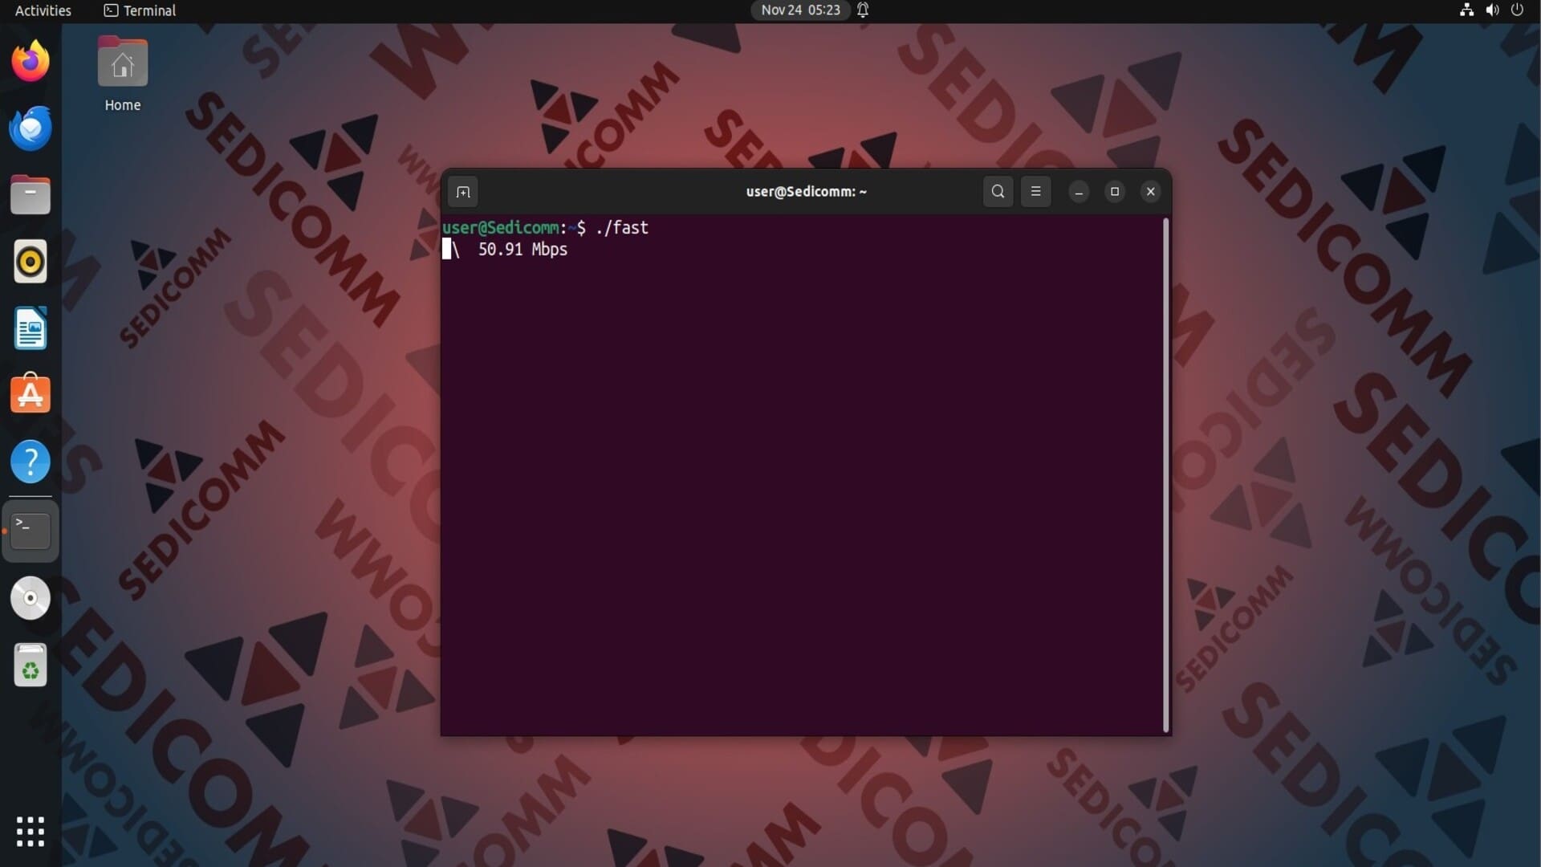Click the Terminal dock icon
The width and height of the screenshot is (1541, 867).
[30, 531]
